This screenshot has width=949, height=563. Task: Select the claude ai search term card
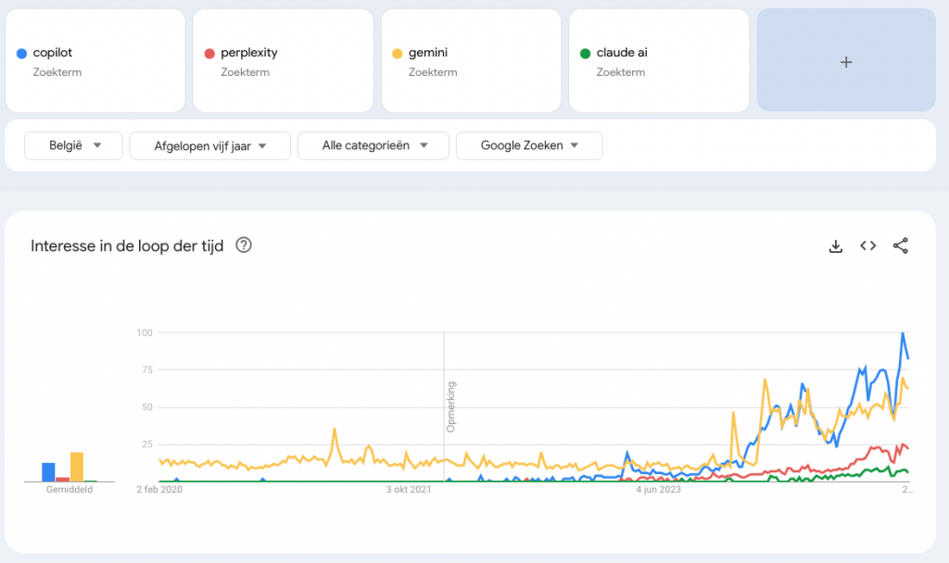click(659, 61)
